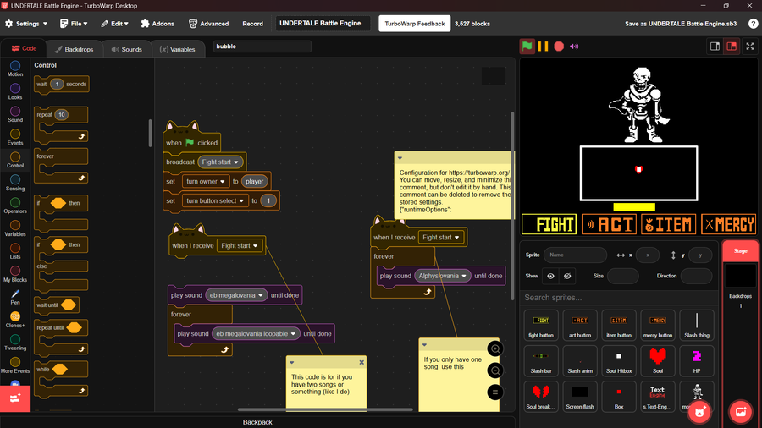Open Fight start dropdown in broadcast block
Screen dimensions: 762x428
pyautogui.click(x=221, y=162)
